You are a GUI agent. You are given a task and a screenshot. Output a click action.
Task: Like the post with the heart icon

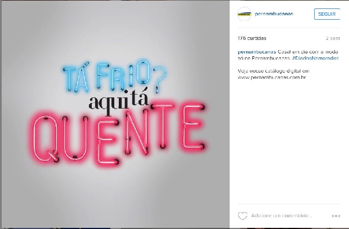pyautogui.click(x=243, y=215)
